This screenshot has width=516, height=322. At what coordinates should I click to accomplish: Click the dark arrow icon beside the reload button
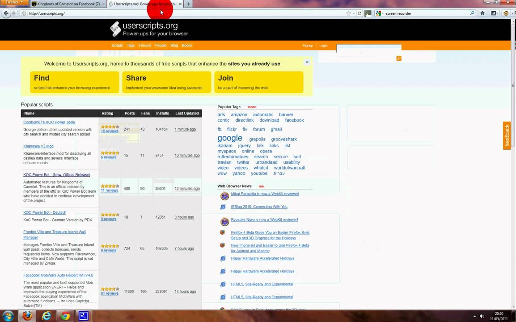click(x=368, y=13)
